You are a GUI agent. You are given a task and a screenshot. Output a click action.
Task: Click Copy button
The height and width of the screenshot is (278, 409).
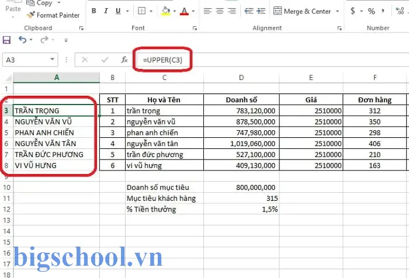point(39,3)
